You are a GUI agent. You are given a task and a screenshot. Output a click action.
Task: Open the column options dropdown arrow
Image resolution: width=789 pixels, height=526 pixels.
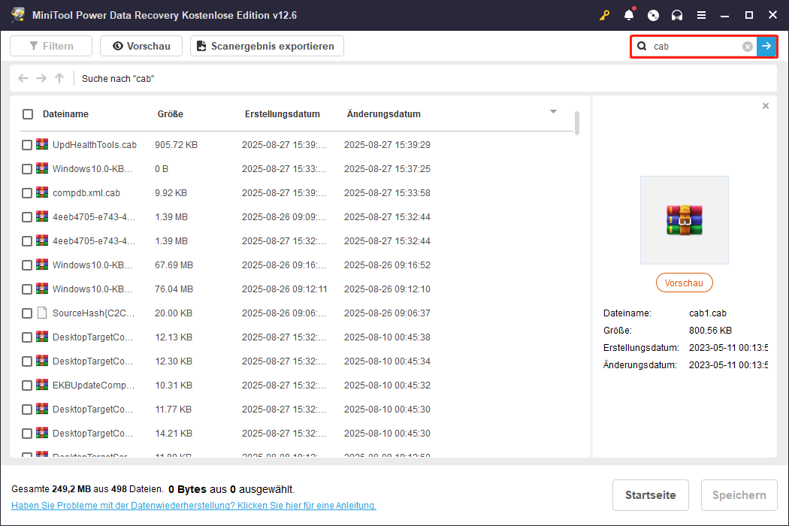pyautogui.click(x=553, y=112)
